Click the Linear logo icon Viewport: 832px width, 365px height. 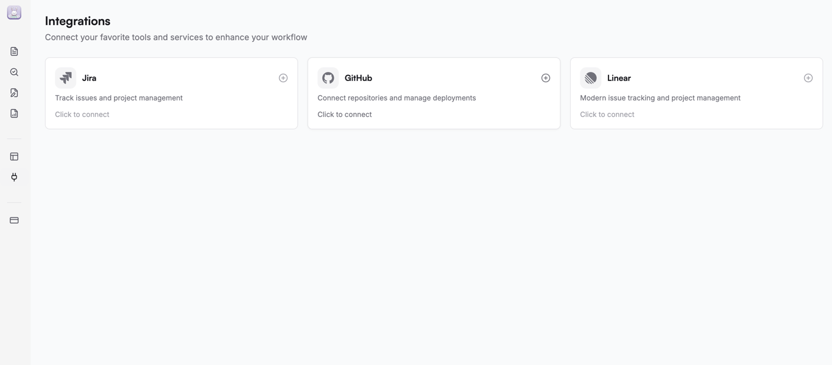591,78
